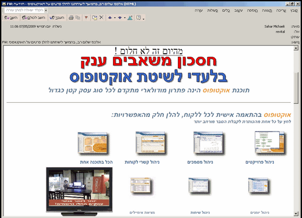Open the קובץ (File) menu

click(294, 11)
